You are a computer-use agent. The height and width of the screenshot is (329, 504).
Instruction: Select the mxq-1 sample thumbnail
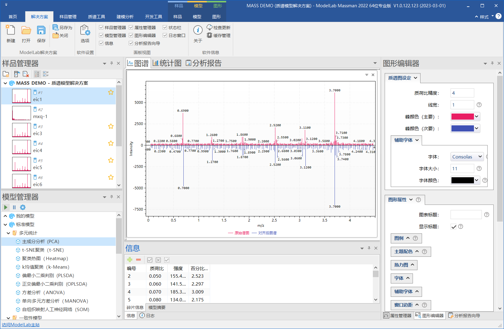(x=22, y=113)
